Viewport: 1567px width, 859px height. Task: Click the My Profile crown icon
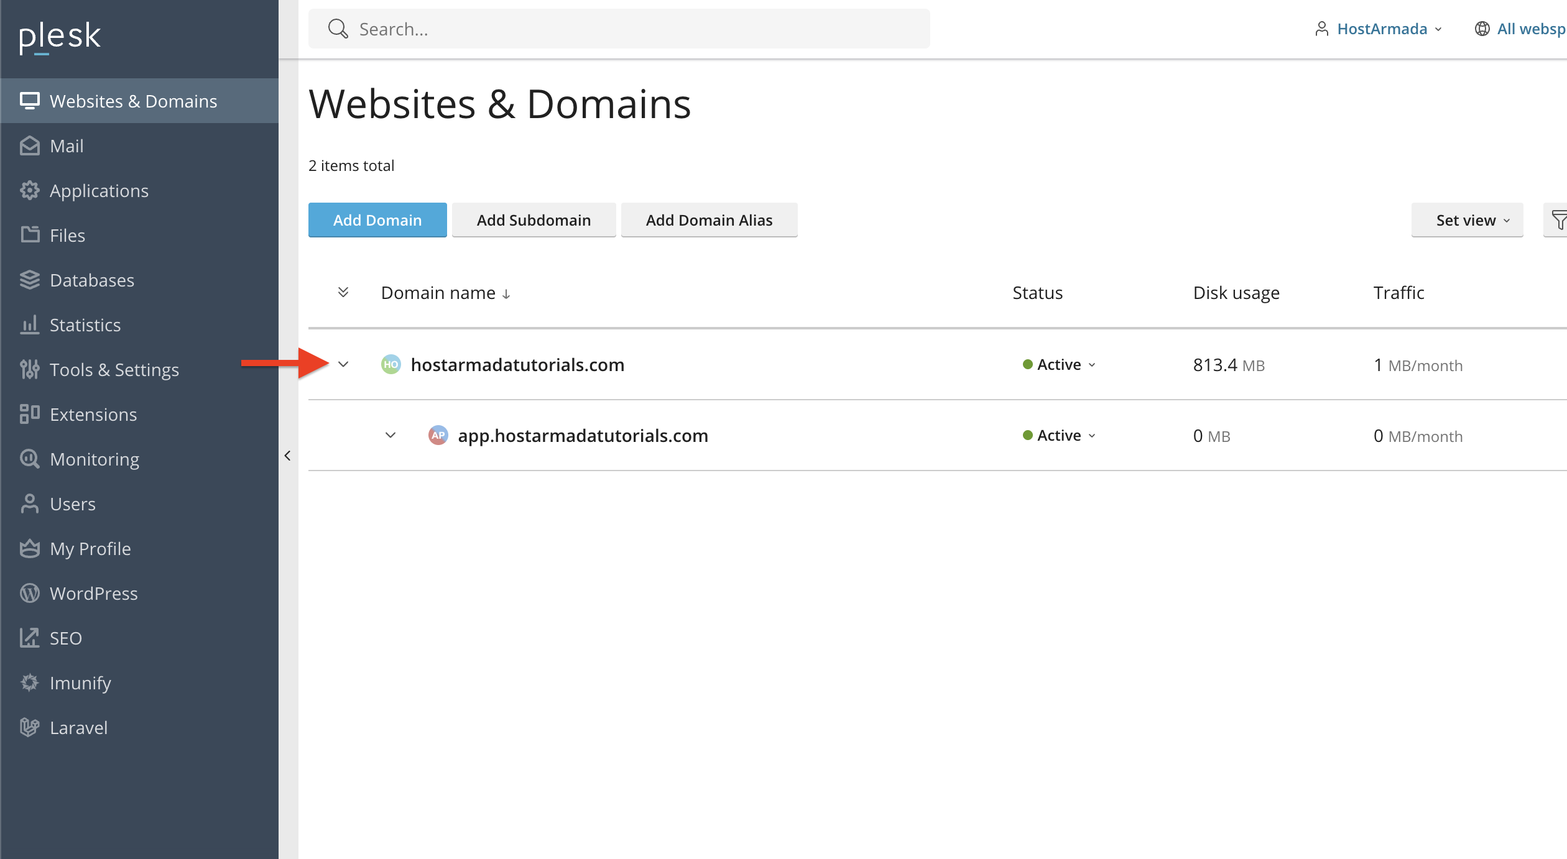click(29, 548)
